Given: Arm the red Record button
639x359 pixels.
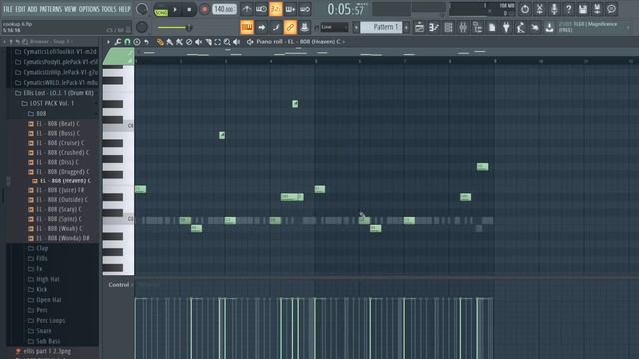Looking at the screenshot, I should click(x=204, y=9).
